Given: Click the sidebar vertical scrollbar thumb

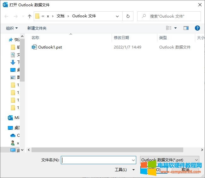Looking at the screenshot, I should [x=22, y=60].
